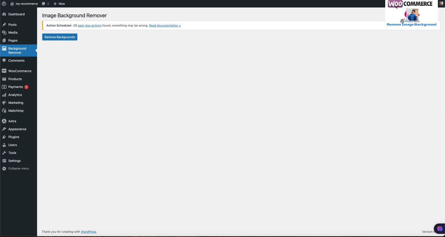Go to Marketing menu item
Image resolution: width=445 pixels, height=237 pixels.
16,103
